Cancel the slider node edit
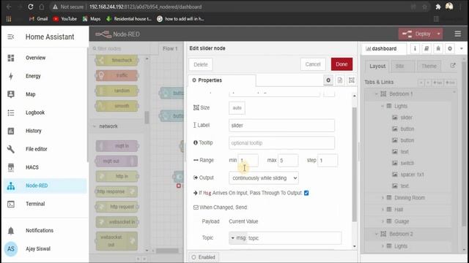Screen dimensions: 469x263 coord(313,64)
